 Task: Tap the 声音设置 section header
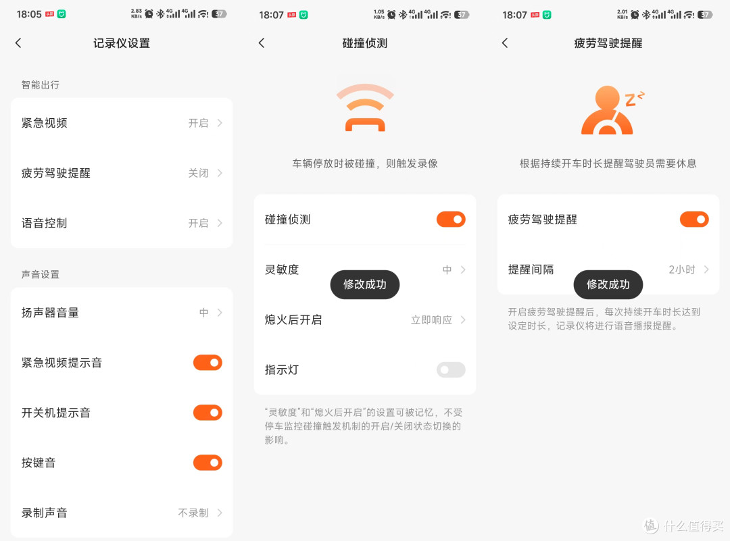point(41,274)
